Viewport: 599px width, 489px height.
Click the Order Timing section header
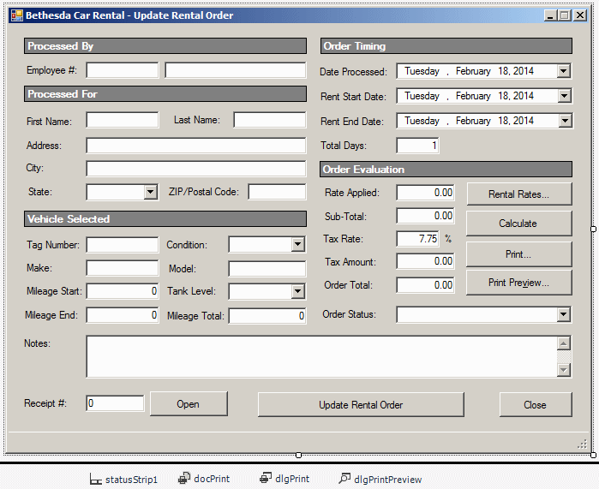[446, 45]
